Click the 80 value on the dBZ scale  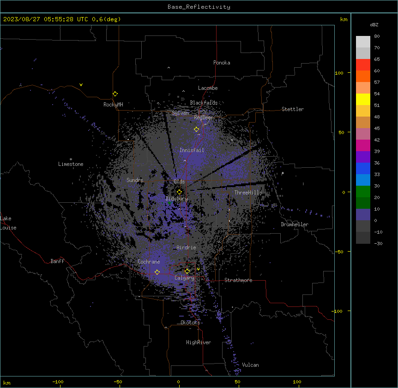(377, 36)
